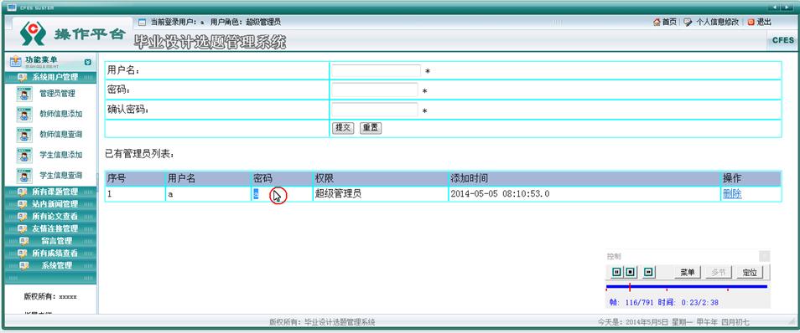Open 教师信息添加 sidebar item
Image resolution: width=800 pixels, height=333 pixels.
click(x=60, y=114)
